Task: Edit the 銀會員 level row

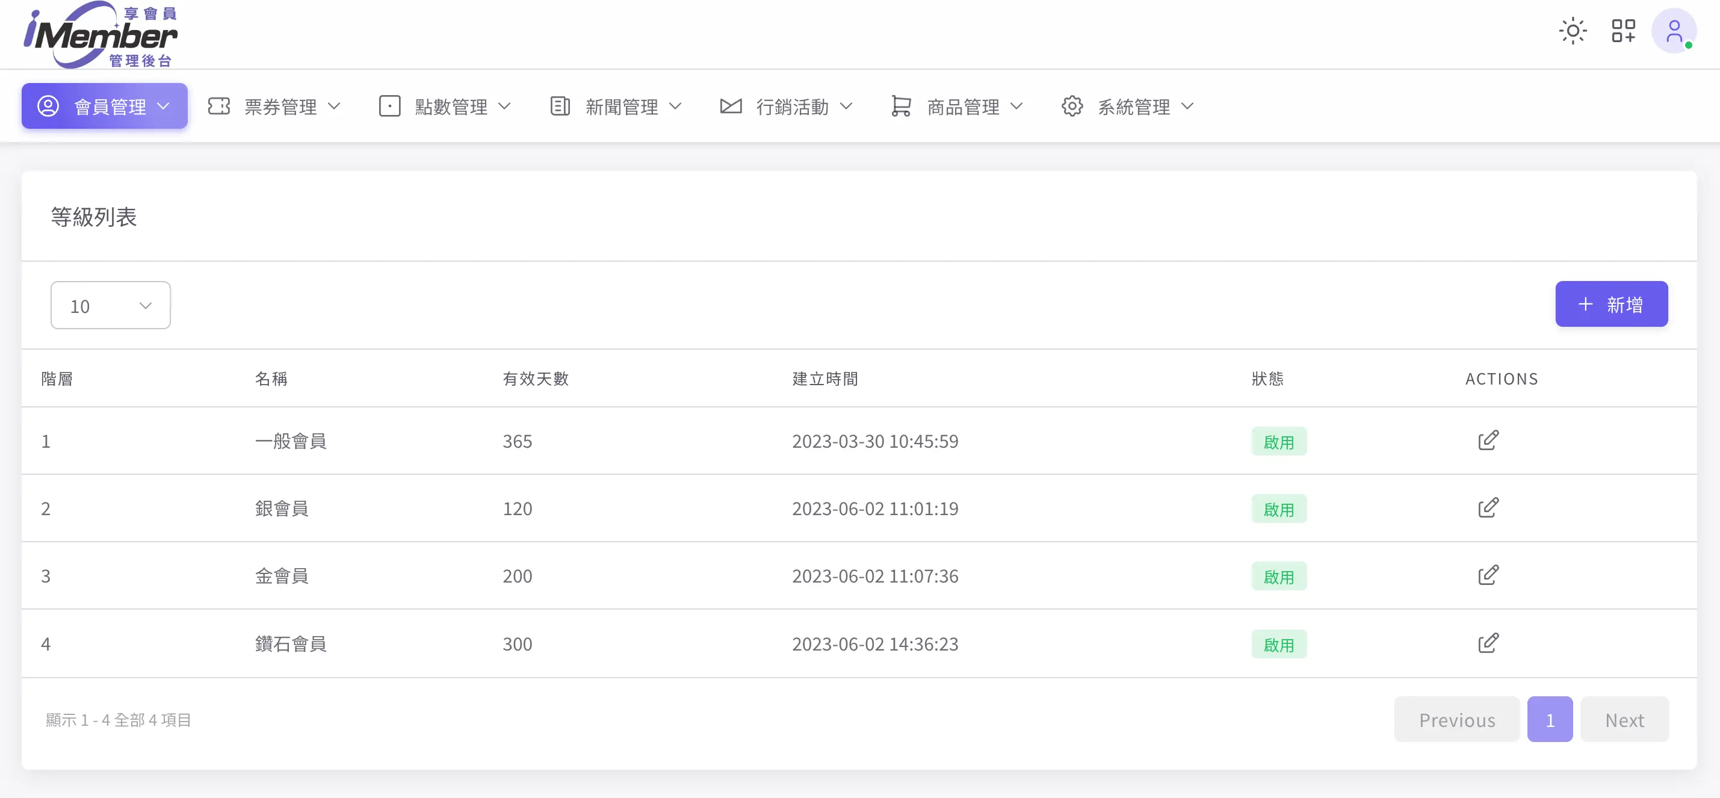Action: [1488, 508]
